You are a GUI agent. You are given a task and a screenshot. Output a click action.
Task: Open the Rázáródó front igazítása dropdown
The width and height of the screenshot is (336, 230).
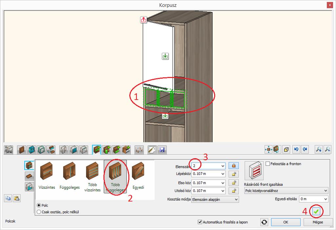(x=286, y=191)
